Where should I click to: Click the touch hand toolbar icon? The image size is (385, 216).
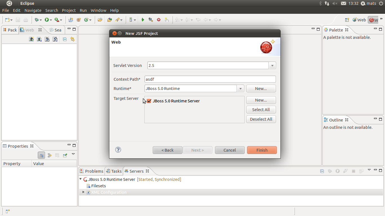(167, 20)
